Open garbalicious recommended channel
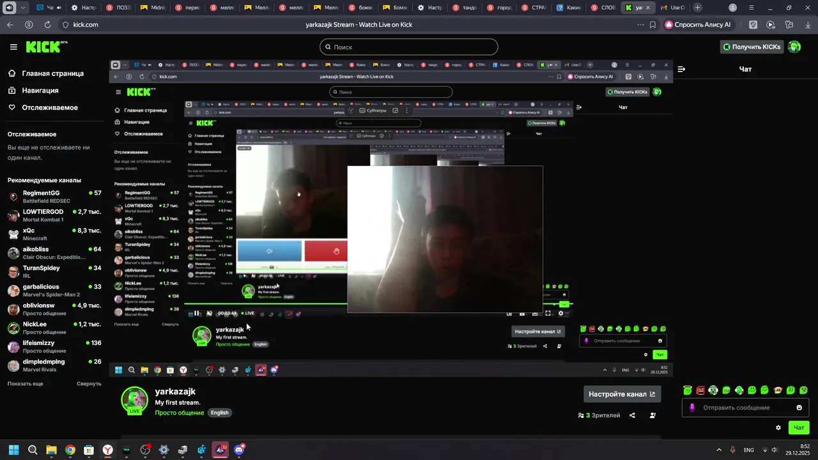The height and width of the screenshot is (460, 818). tap(54, 290)
